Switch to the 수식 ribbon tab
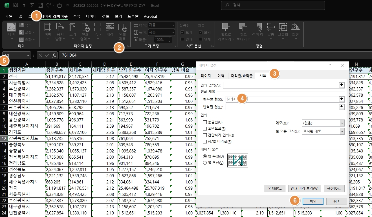 pyautogui.click(x=77, y=16)
